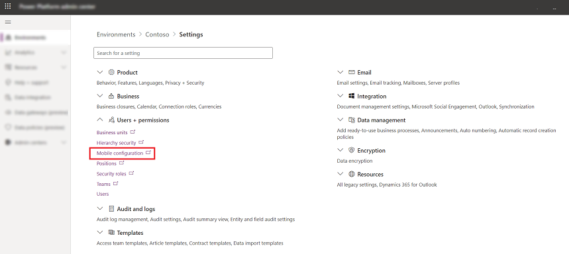The height and width of the screenshot is (254, 569).
Task: Click external-link icon beside Positions
Action: [x=122, y=163]
